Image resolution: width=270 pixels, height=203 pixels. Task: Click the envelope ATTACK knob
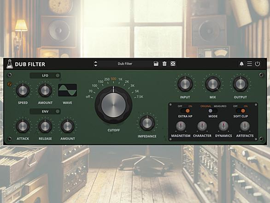coord(23,126)
